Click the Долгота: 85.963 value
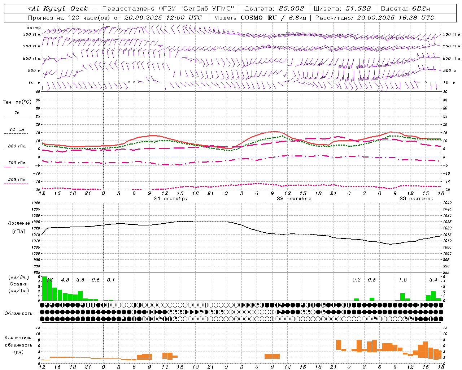462x370 pixels. [274, 9]
